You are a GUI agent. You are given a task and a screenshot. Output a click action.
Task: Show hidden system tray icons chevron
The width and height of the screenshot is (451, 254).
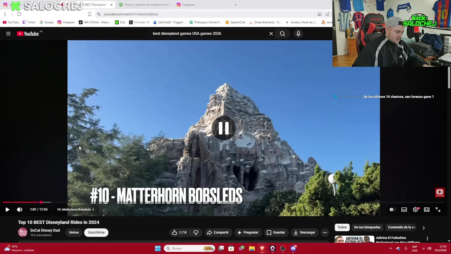coord(390,248)
